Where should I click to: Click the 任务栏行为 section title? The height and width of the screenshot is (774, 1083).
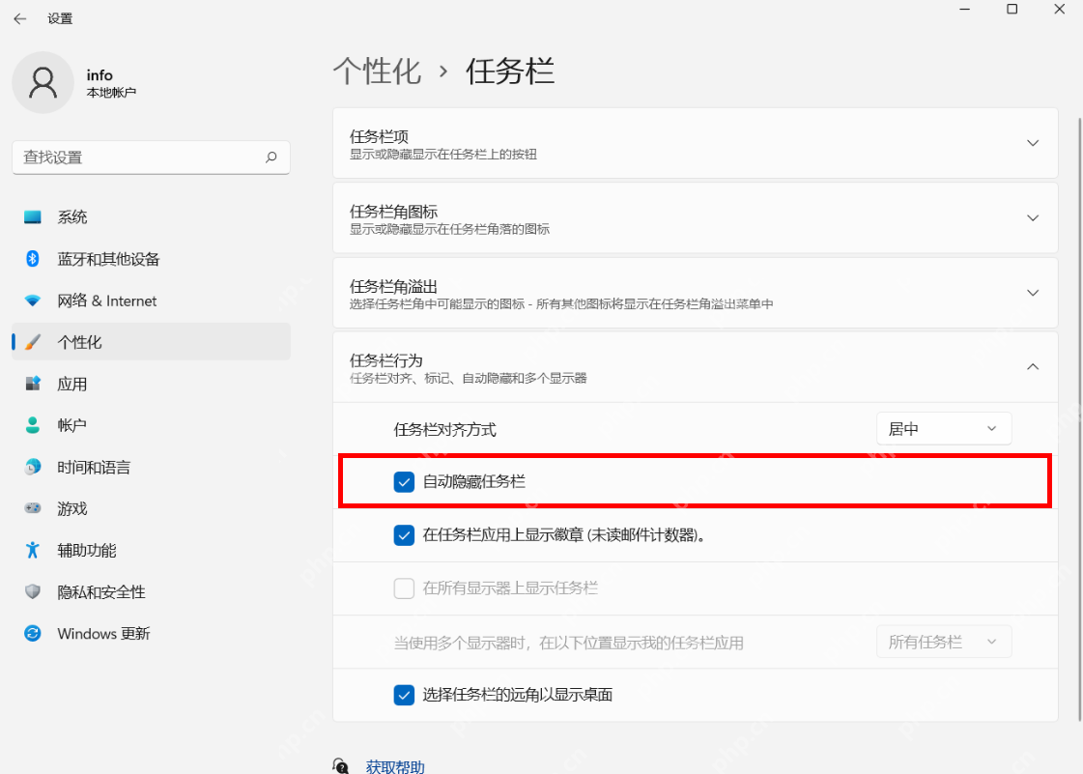386,360
